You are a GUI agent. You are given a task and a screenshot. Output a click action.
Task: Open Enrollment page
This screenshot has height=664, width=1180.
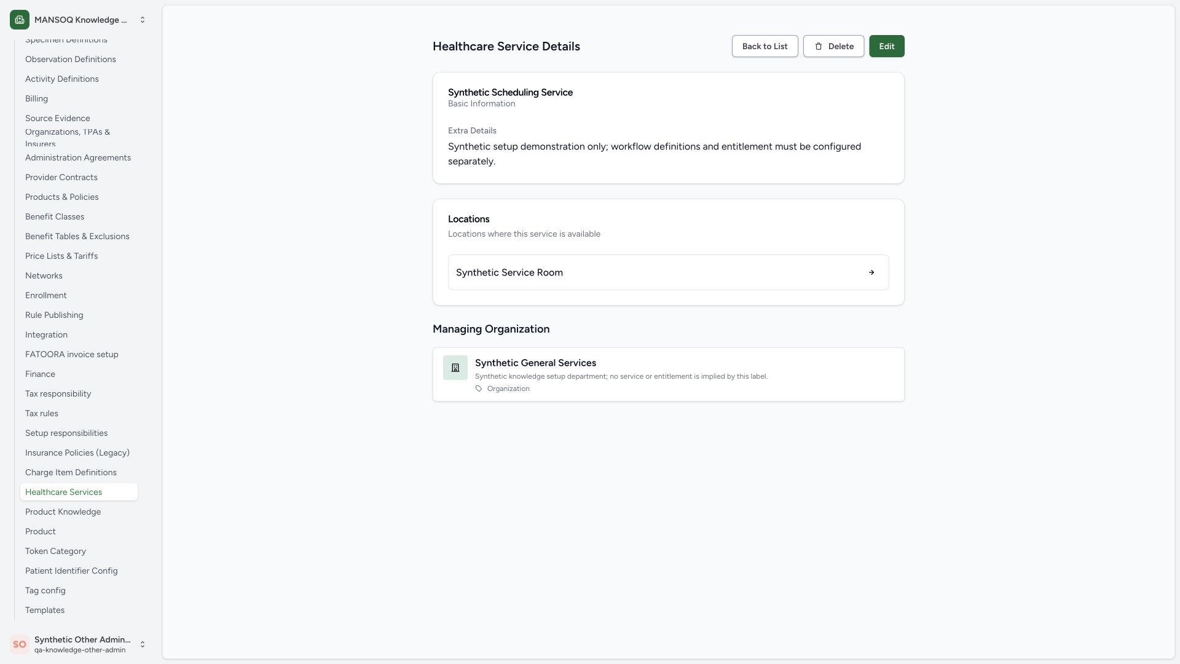79,295
